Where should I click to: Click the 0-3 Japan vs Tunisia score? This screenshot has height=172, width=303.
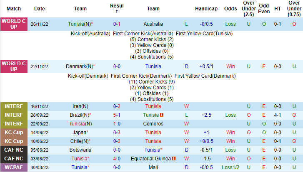[117, 133]
